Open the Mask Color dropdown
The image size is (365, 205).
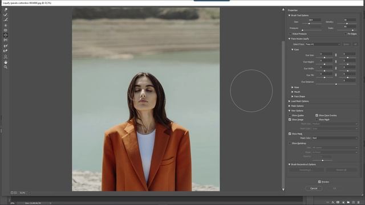(335, 138)
